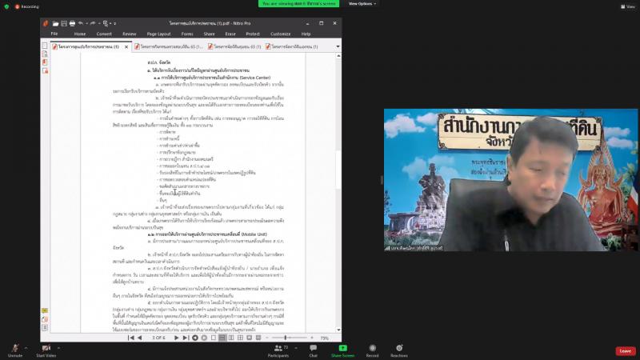Click the document vertical scrollbar up arrow
This screenshot has height=360, width=640.
pos(338,55)
